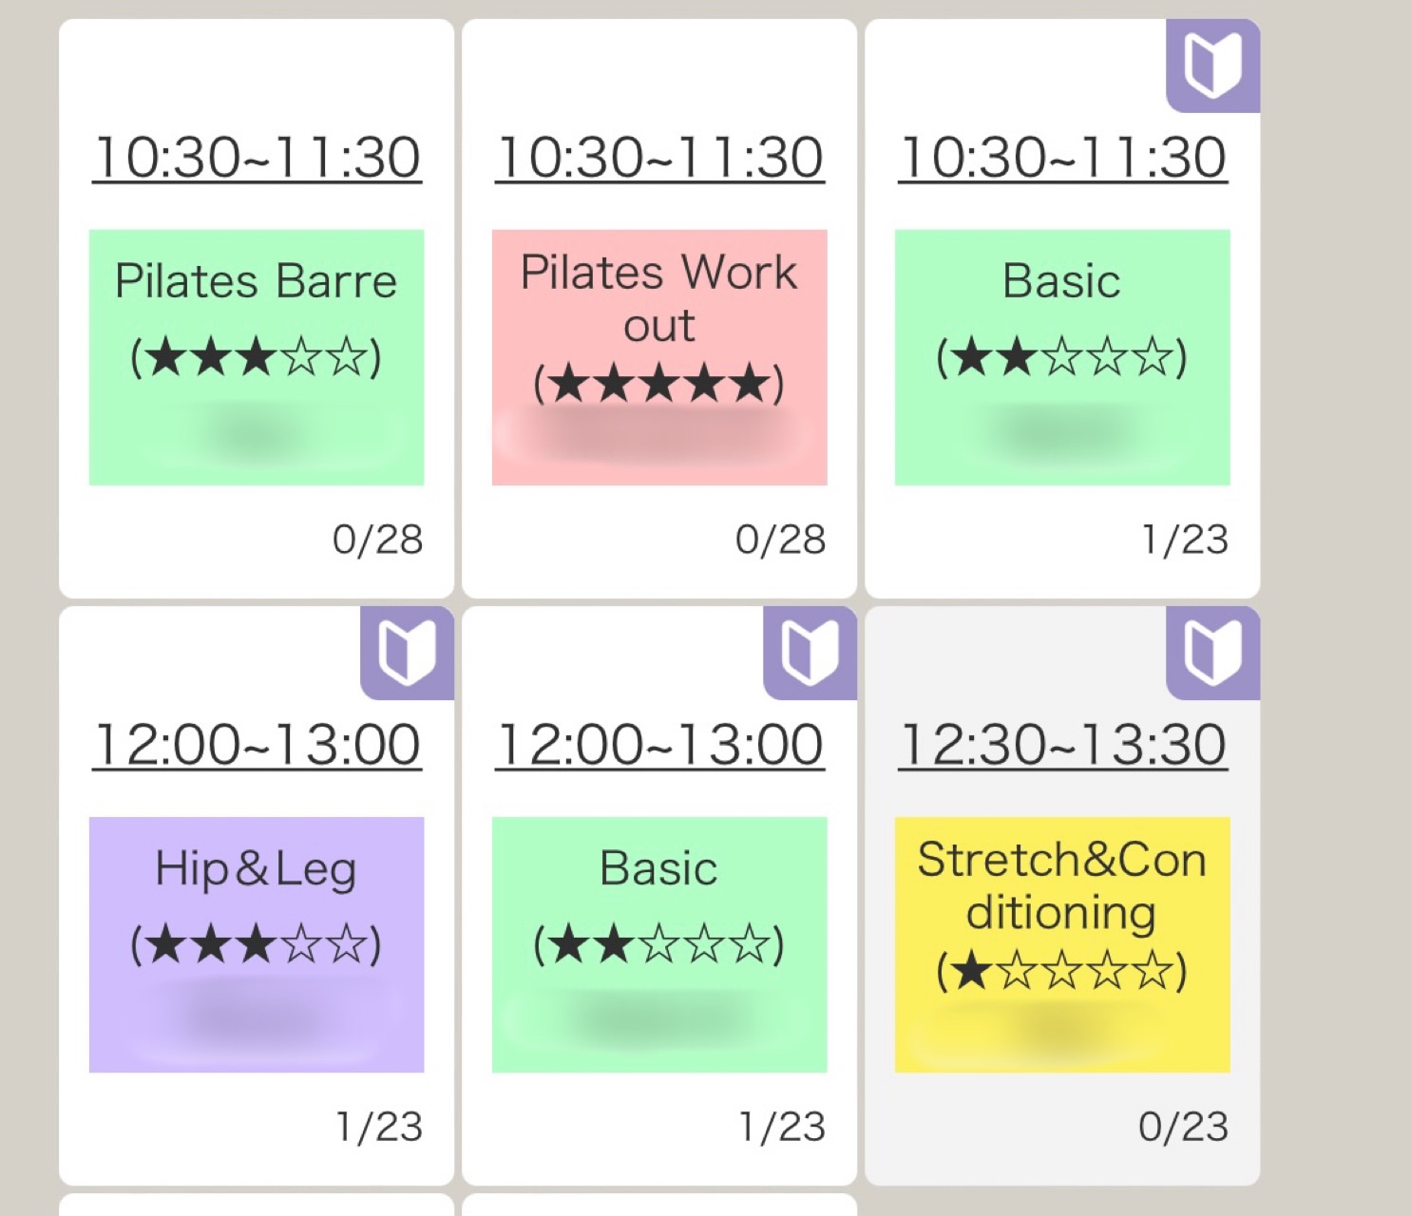Select the yellow Stretch&Conditioning class block

(x=1062, y=944)
